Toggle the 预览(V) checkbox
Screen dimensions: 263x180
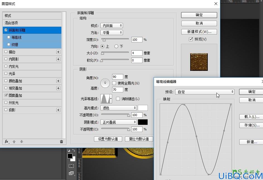191,39
